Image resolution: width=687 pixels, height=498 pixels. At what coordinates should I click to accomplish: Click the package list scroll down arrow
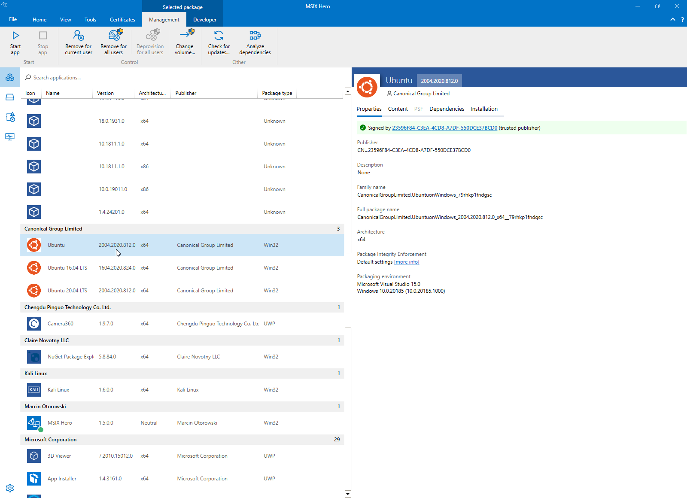tap(348, 494)
